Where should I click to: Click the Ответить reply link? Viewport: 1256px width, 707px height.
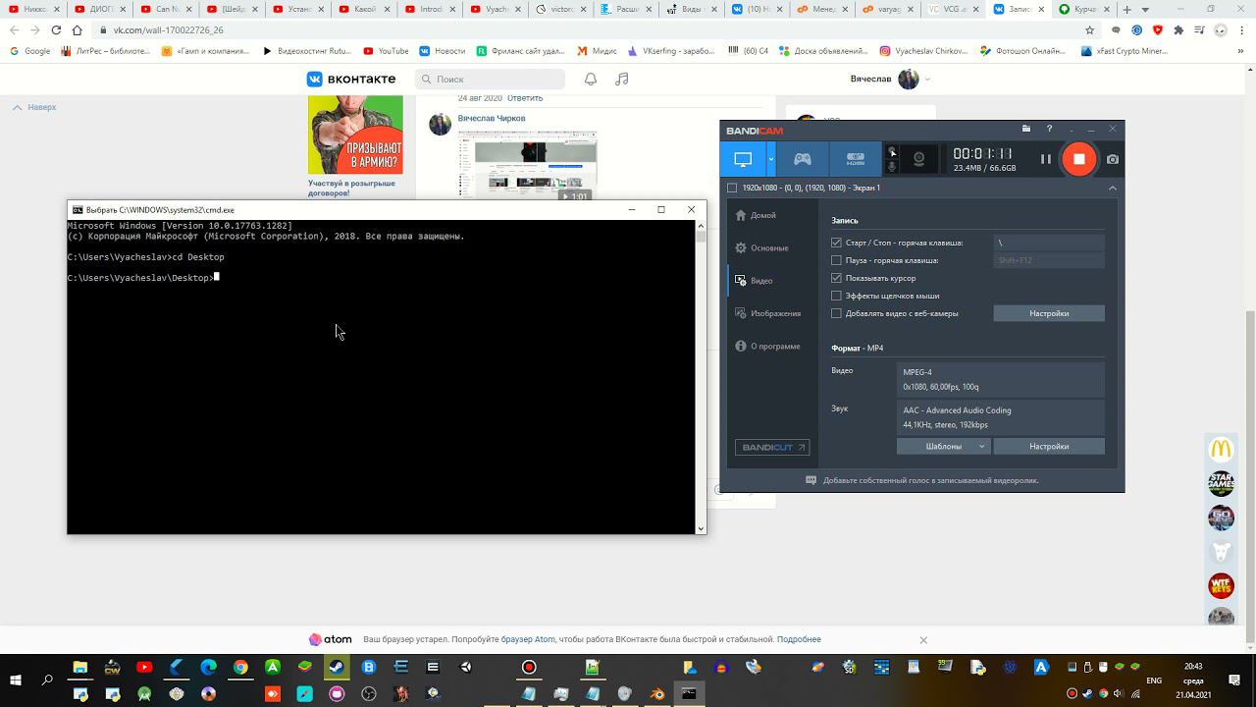(525, 98)
